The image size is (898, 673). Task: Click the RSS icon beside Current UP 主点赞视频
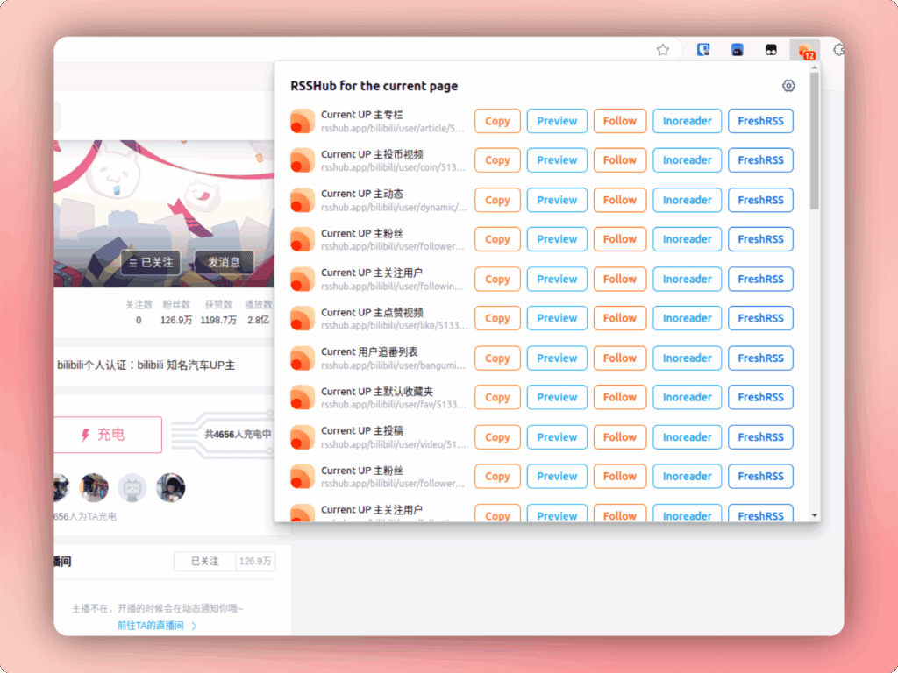tap(303, 318)
